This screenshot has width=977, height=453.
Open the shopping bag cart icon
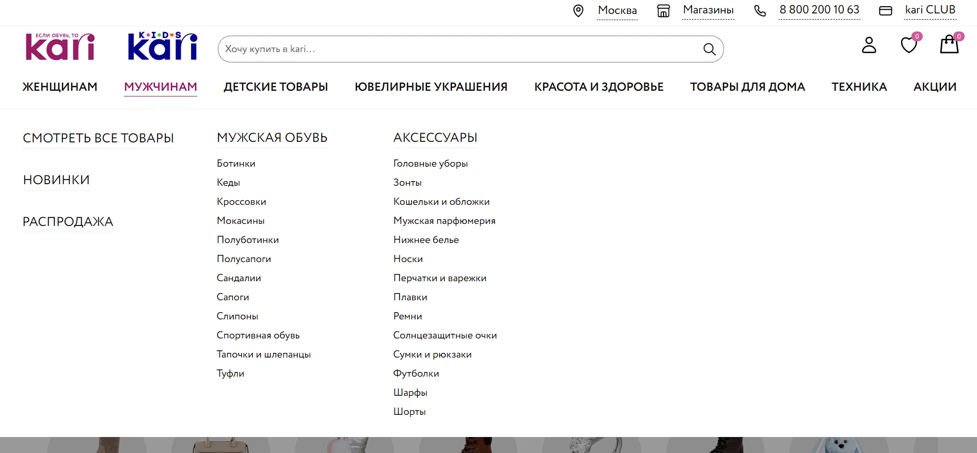949,45
